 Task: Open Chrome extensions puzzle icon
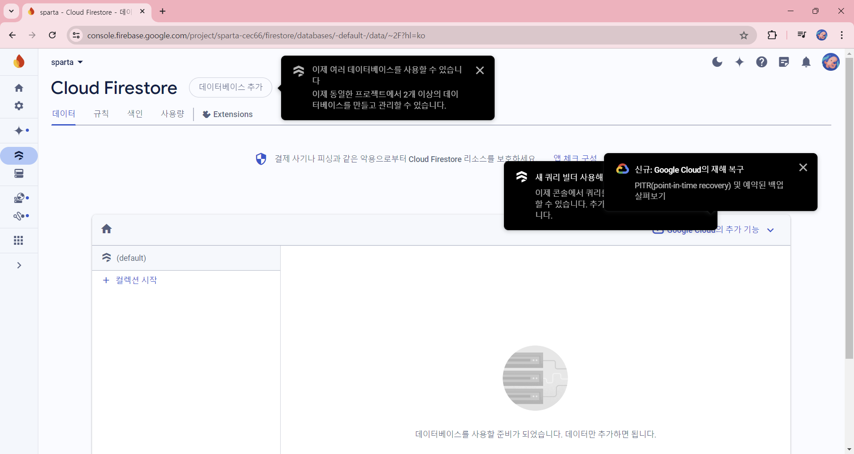tap(772, 35)
